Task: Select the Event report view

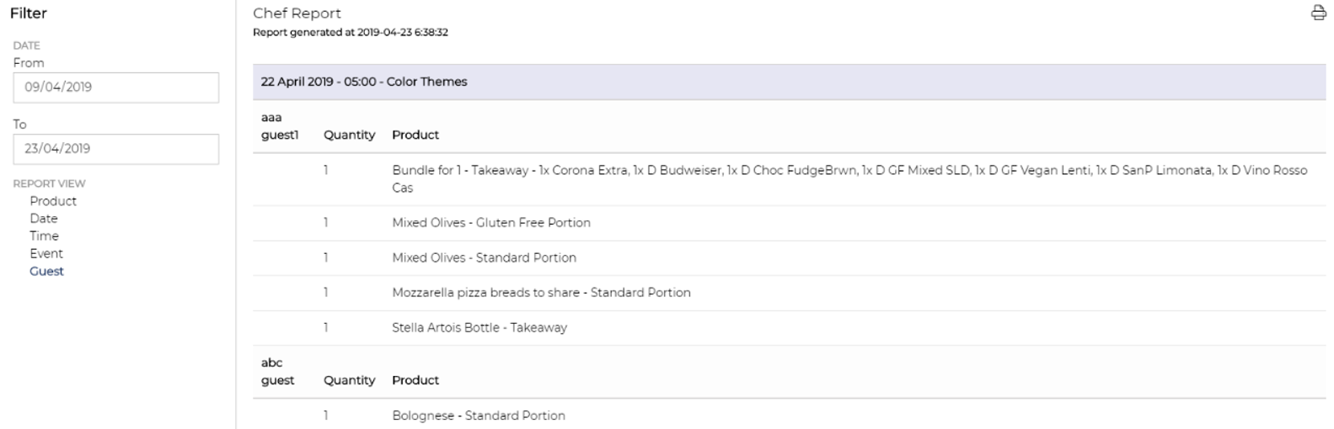Action: pos(46,254)
